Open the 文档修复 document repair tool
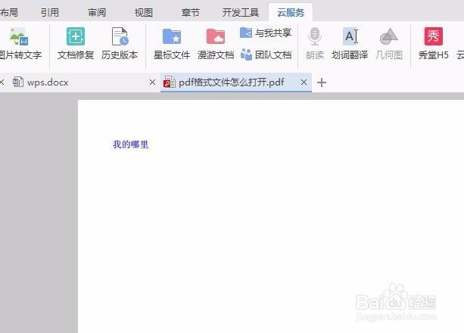464x333 pixels. pyautogui.click(x=76, y=38)
